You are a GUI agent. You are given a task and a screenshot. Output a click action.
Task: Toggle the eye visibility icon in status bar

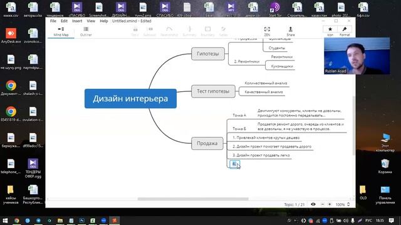click(x=313, y=204)
